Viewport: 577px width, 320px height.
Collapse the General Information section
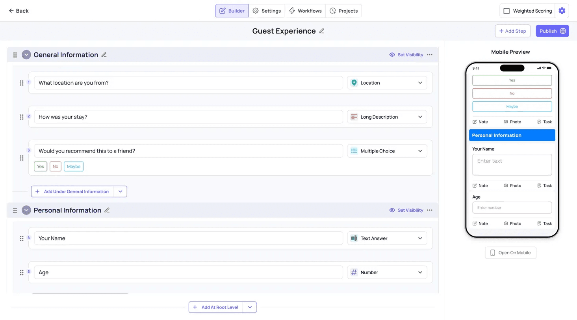[x=26, y=55]
